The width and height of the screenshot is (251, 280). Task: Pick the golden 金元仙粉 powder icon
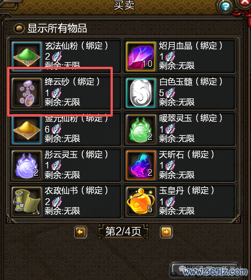pos(27,129)
